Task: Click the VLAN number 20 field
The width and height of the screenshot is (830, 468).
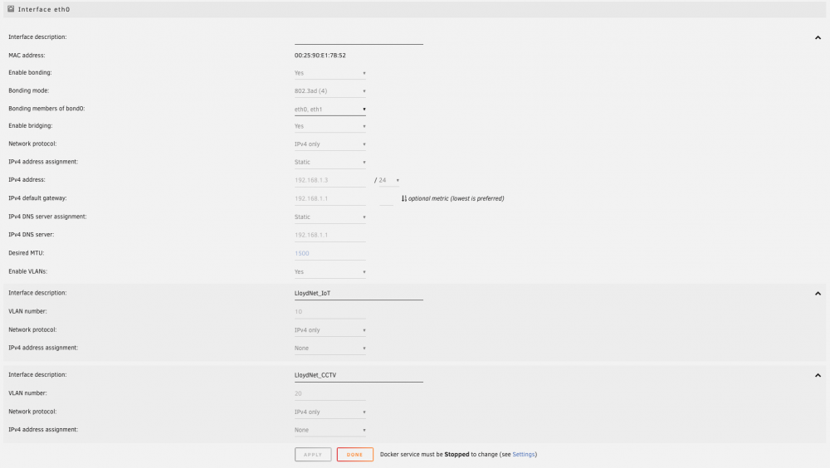Action: (330, 393)
